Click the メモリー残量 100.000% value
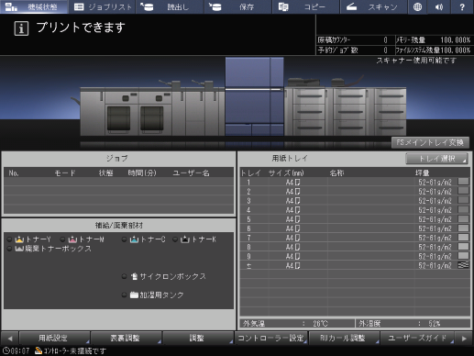This screenshot has height=356, width=474. click(455, 40)
